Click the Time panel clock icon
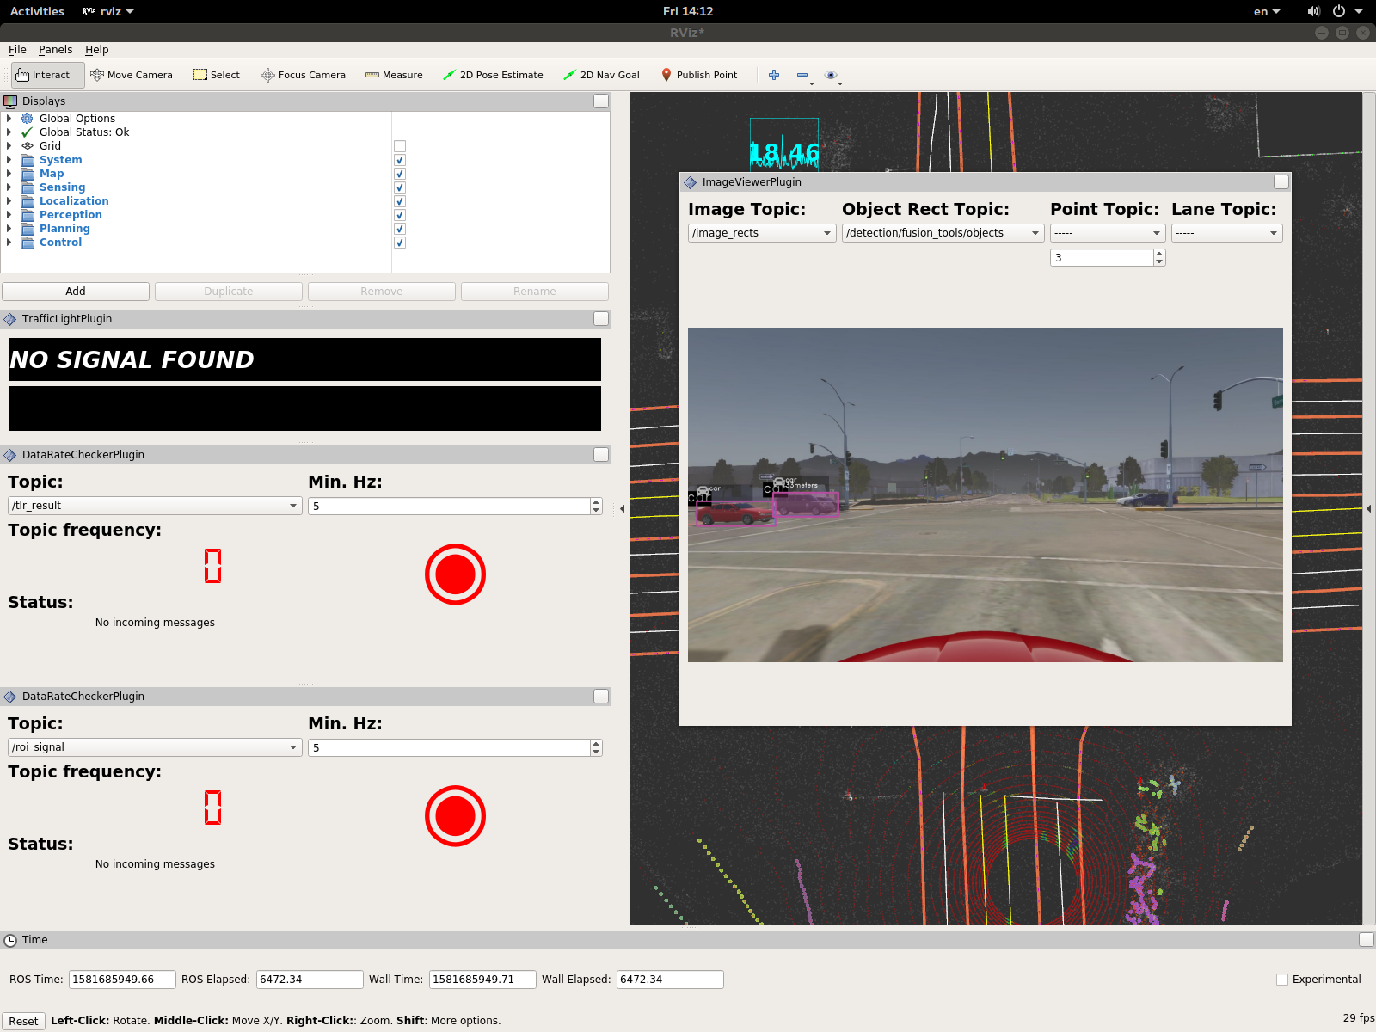1376x1032 pixels. pos(10,940)
